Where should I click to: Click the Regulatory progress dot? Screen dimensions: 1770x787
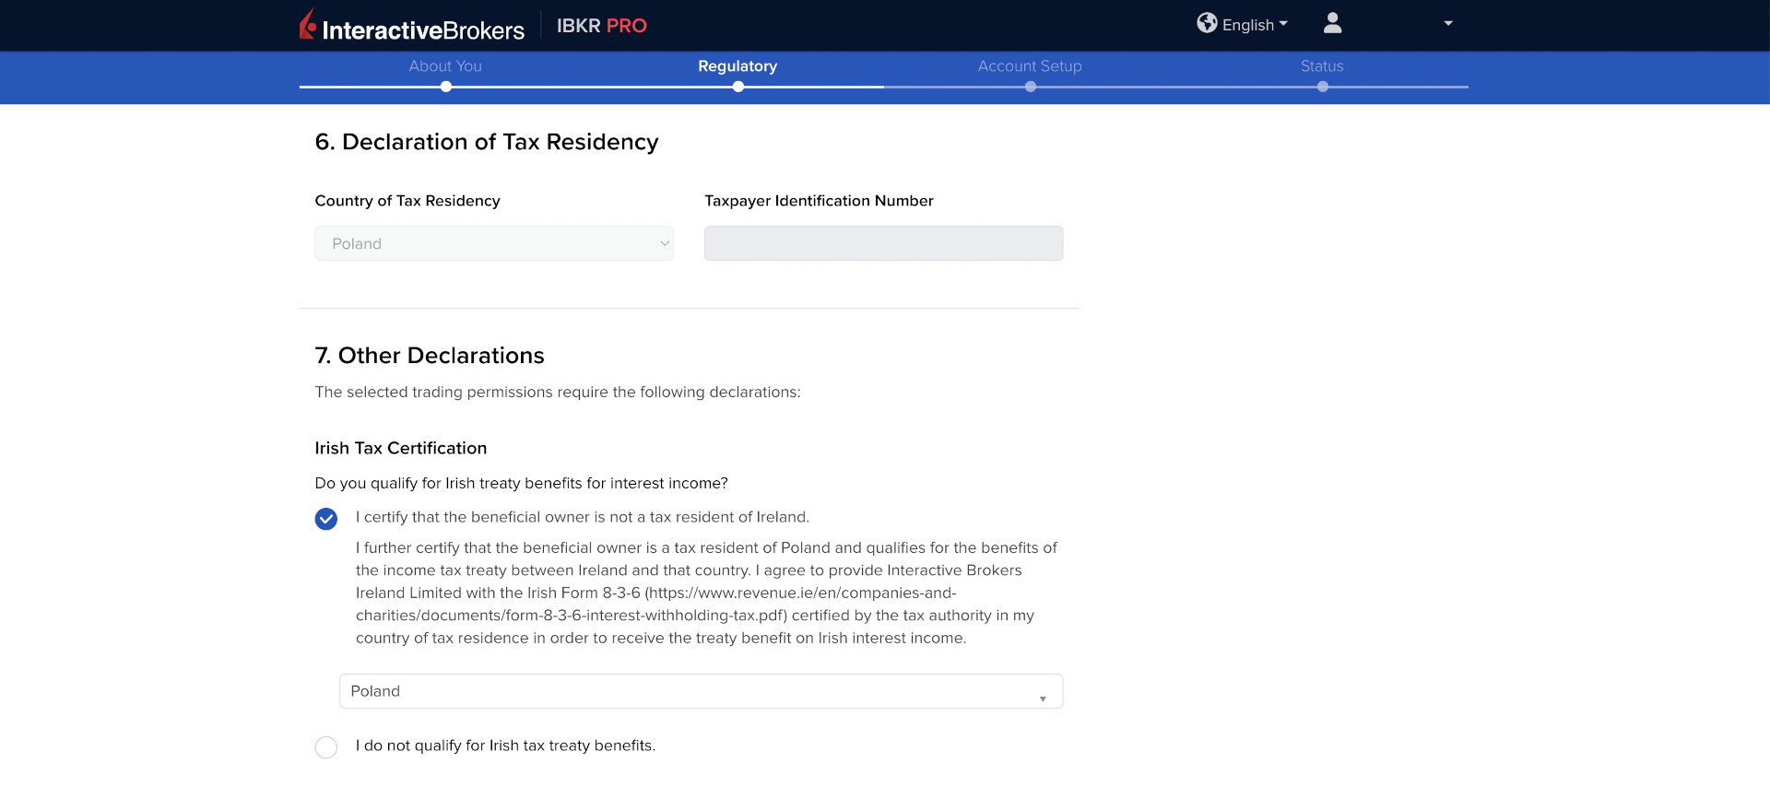pos(738,87)
